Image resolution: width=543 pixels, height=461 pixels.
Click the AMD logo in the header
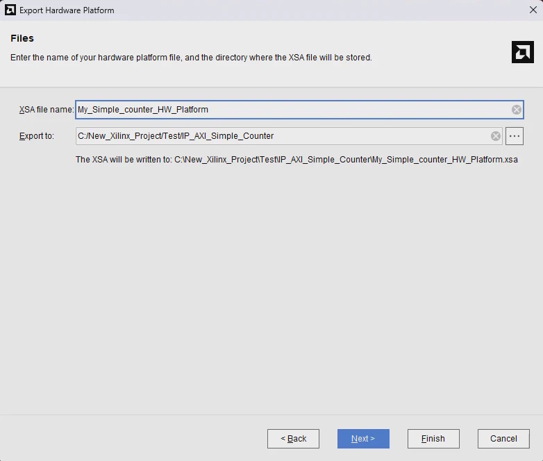coord(523,52)
